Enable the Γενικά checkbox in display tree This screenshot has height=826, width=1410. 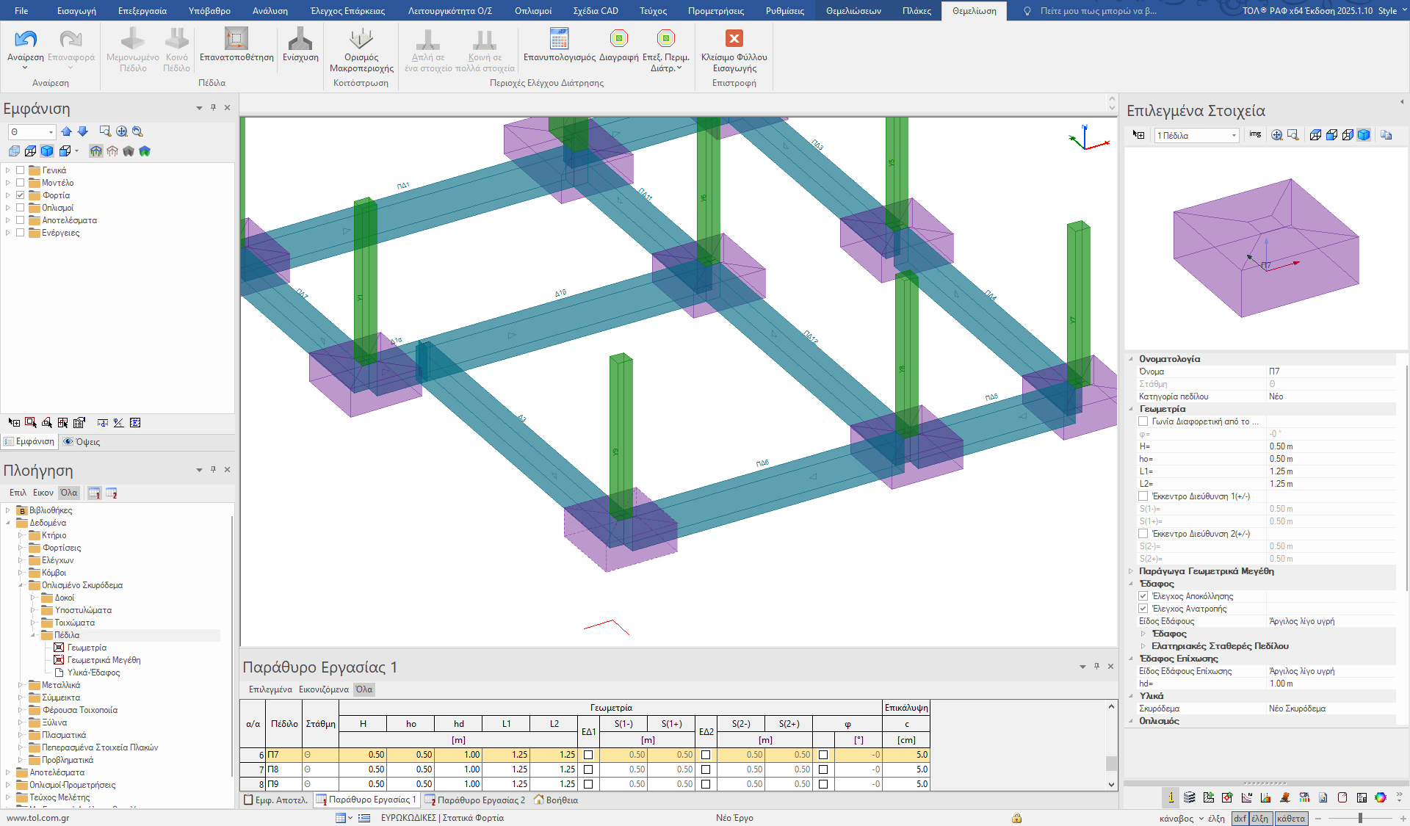tap(21, 170)
